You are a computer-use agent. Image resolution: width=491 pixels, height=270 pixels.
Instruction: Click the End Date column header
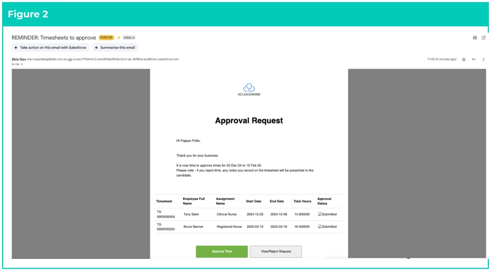coord(277,201)
